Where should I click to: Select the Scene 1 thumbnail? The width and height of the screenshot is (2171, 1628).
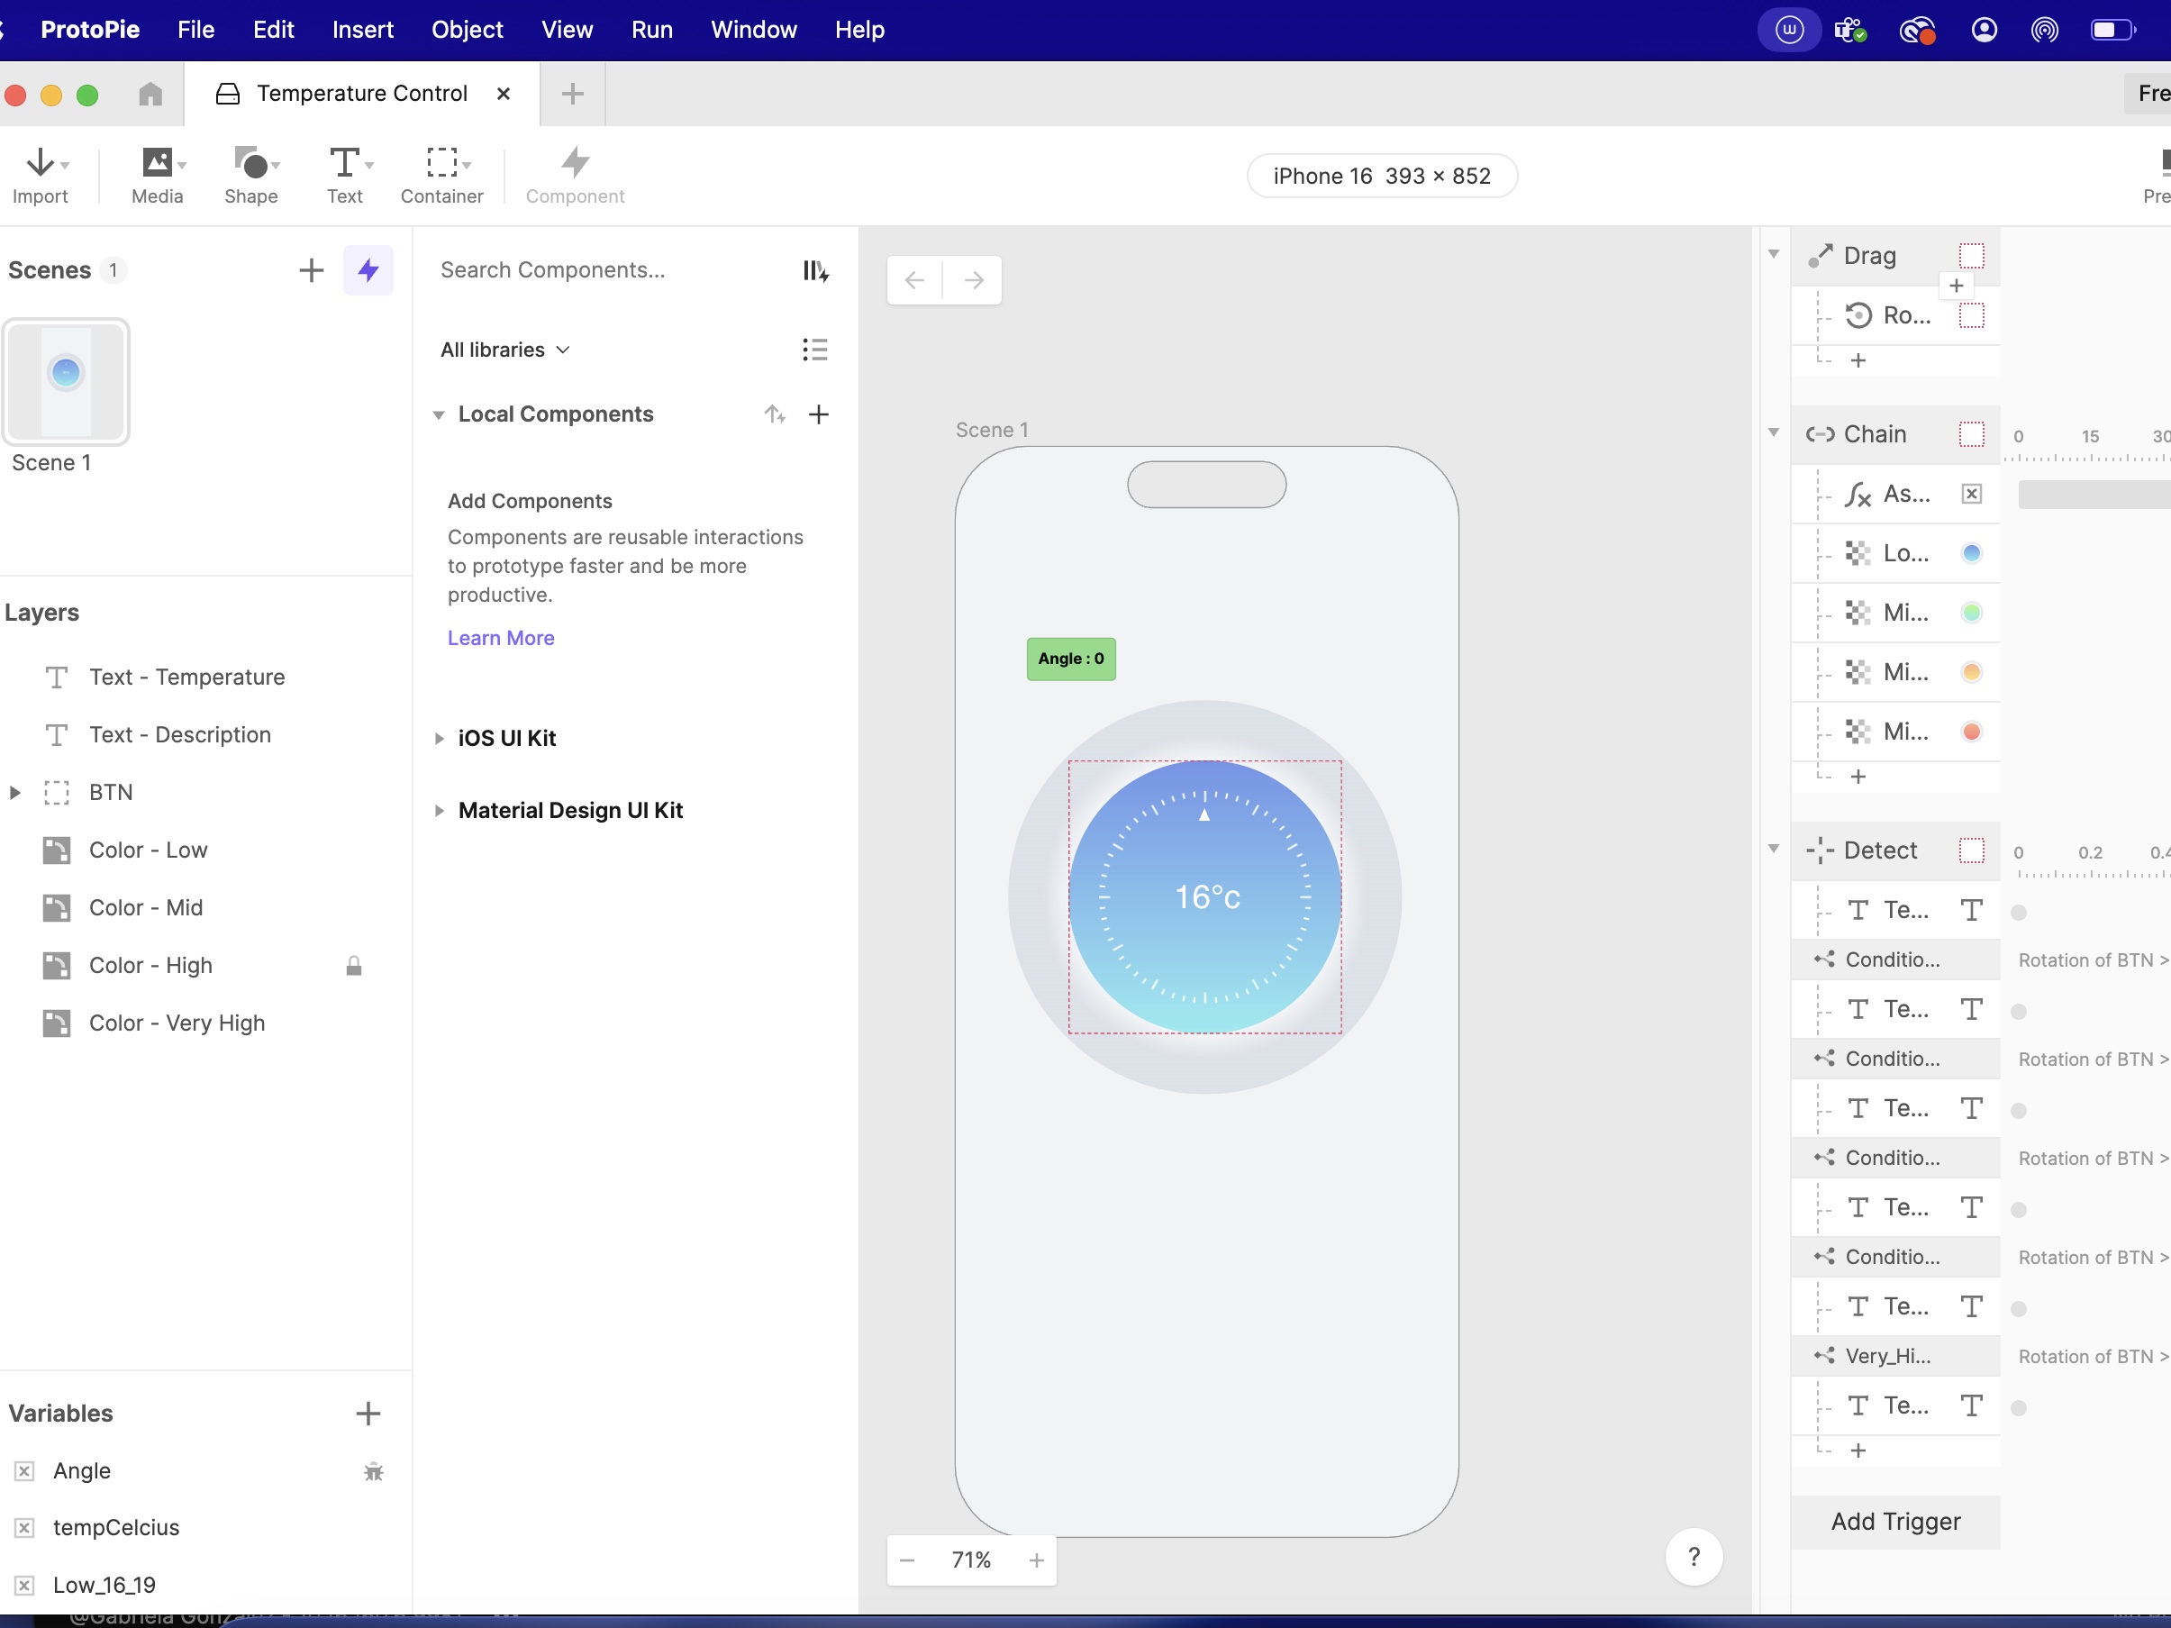click(67, 382)
